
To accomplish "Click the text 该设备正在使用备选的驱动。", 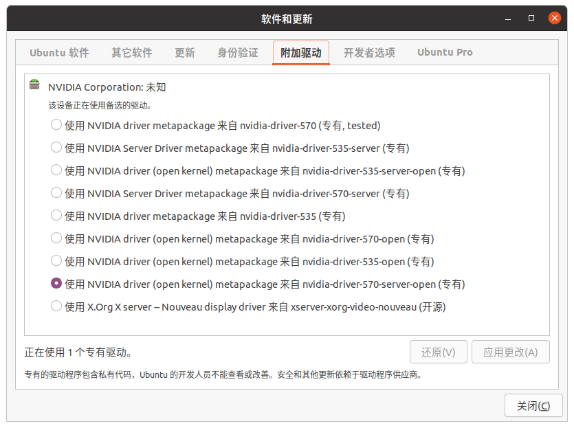I will point(100,106).
